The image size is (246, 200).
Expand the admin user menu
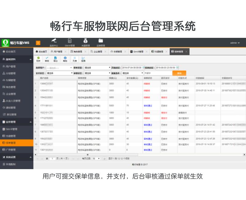pyautogui.click(x=235, y=43)
